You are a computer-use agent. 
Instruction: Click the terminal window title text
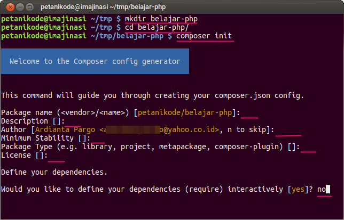[x=96, y=6]
